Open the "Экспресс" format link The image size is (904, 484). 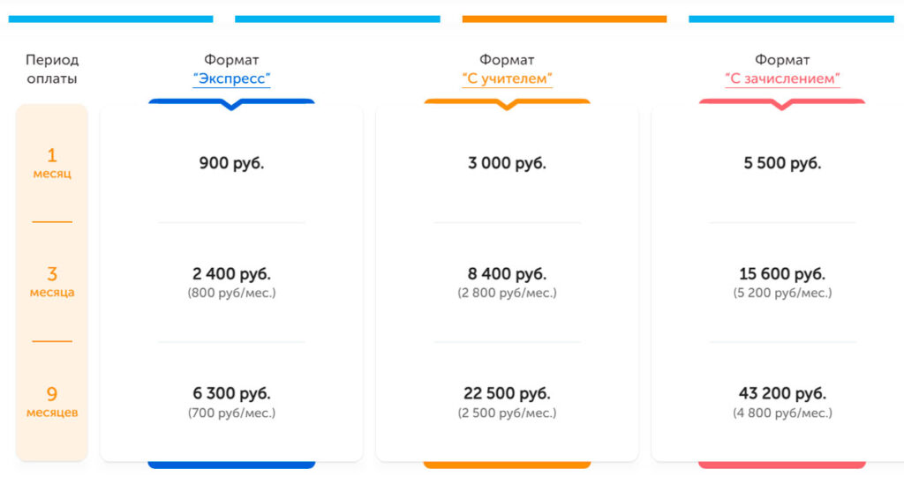[231, 78]
